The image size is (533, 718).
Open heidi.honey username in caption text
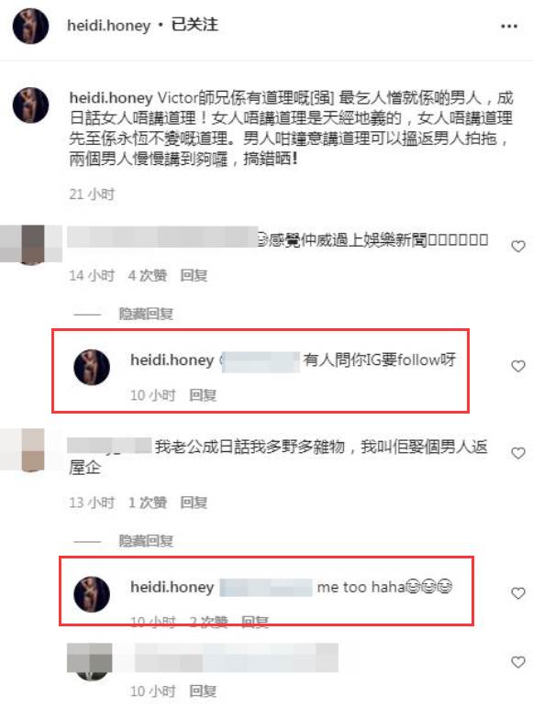pos(111,97)
